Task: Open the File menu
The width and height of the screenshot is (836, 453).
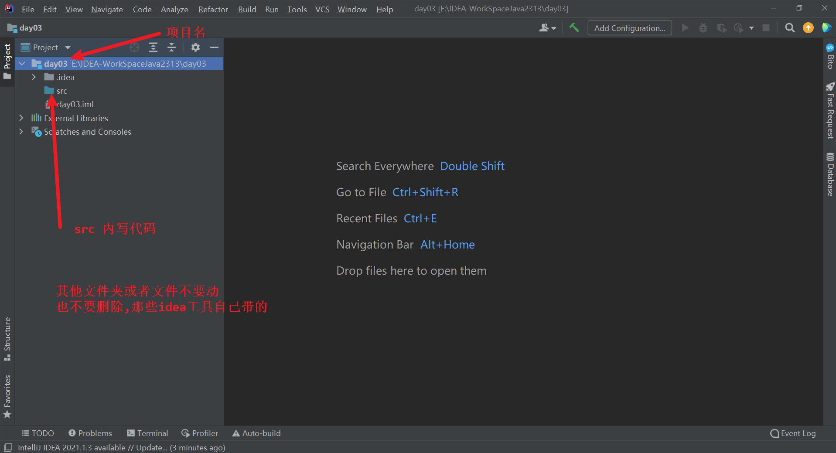Action: pos(28,9)
